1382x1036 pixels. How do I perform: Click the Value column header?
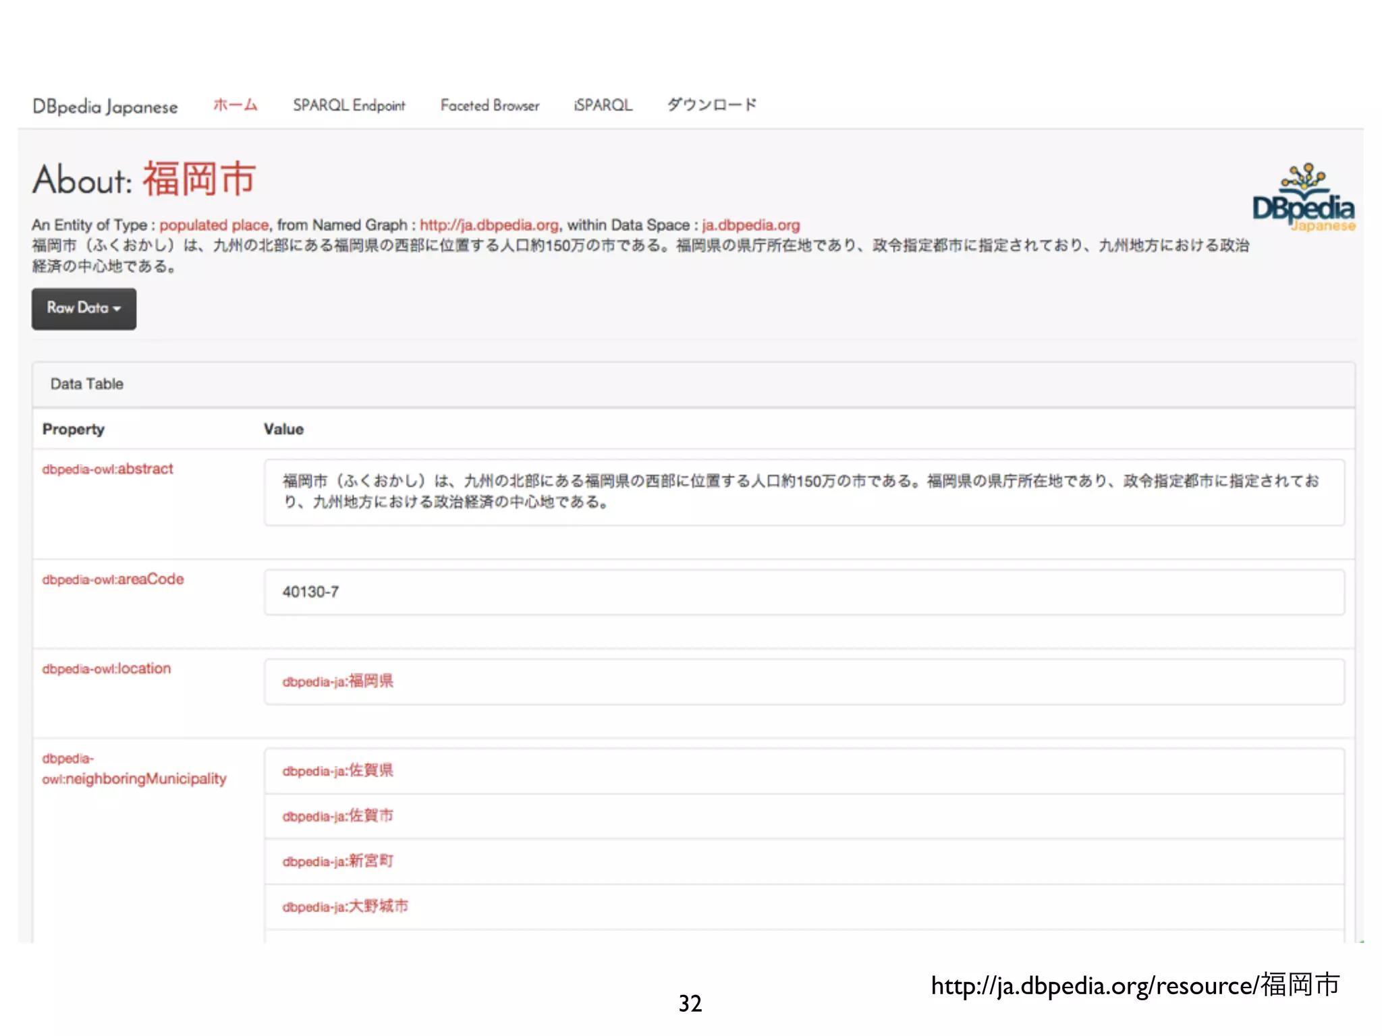coord(283,430)
